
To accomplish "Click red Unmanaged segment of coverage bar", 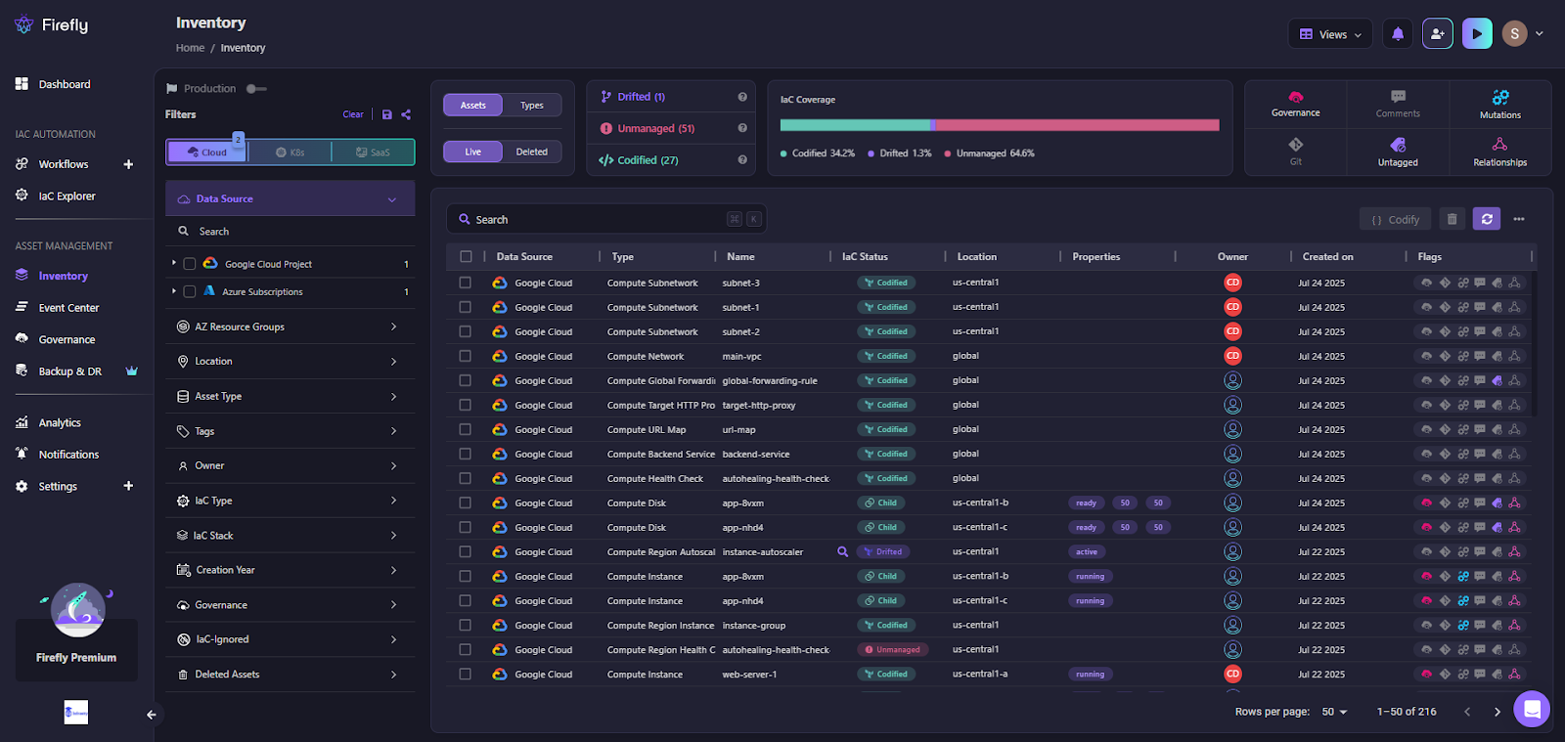I will pyautogui.click(x=1078, y=125).
